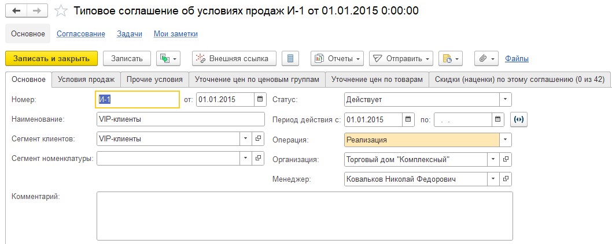Click inside the Комментарий text field
612x244 pixels.
304,215
